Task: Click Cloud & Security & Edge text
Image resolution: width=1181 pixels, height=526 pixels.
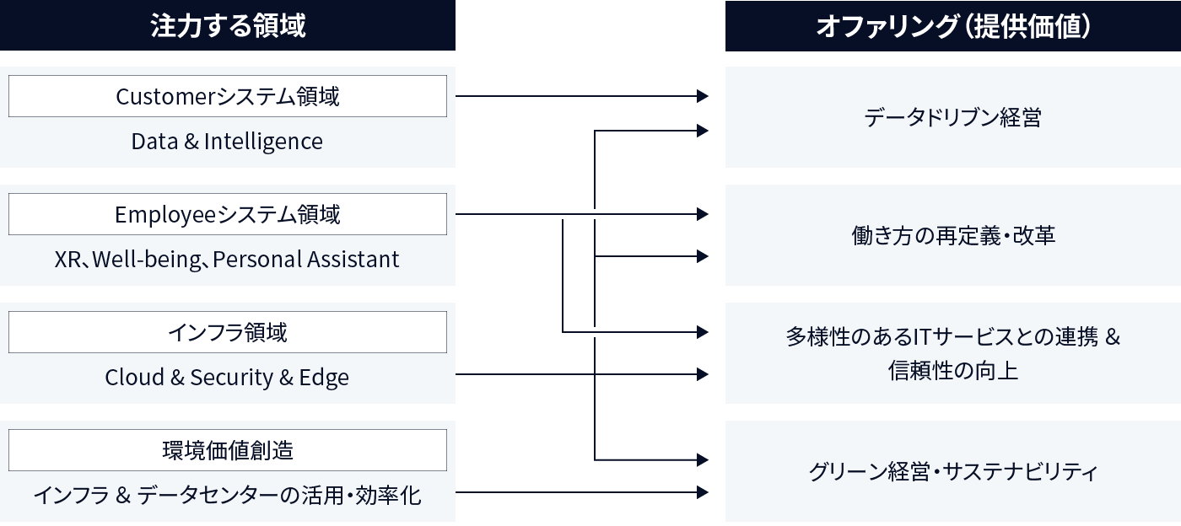Action: click(x=227, y=378)
